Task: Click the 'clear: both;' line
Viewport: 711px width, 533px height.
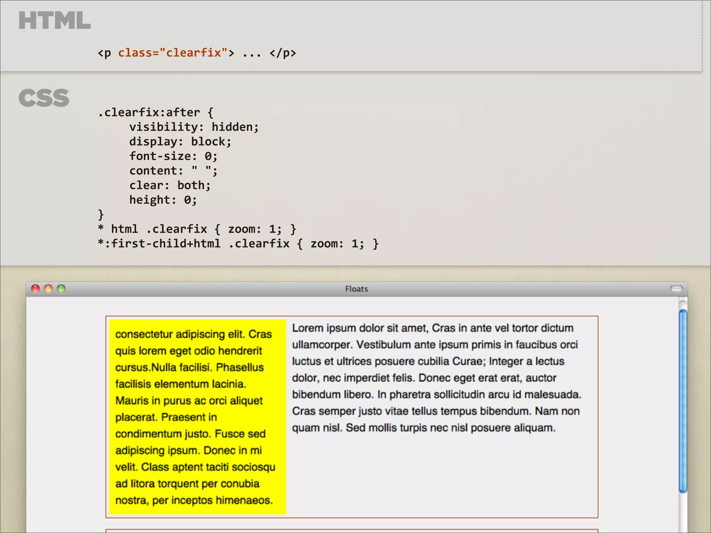Action: (x=170, y=185)
